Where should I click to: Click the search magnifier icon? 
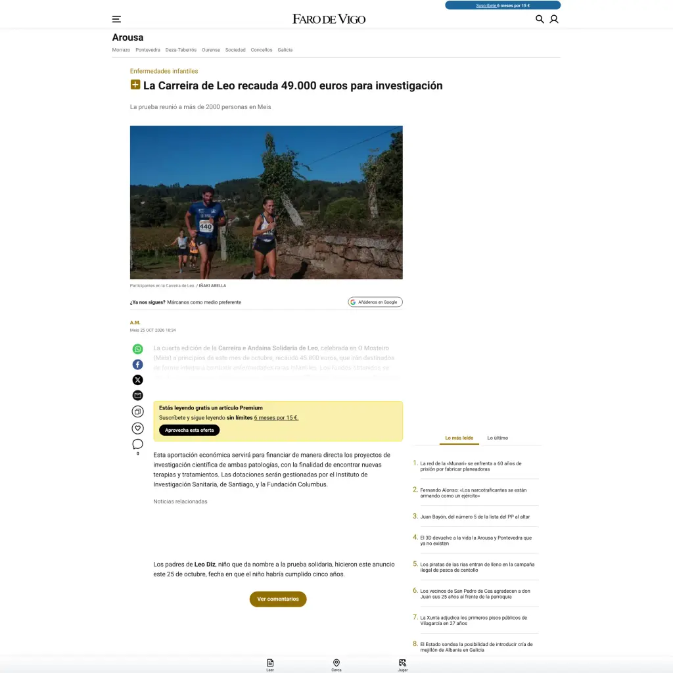[x=540, y=19]
